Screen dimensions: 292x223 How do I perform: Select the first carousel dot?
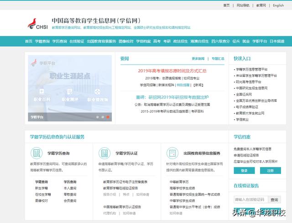click(97, 117)
